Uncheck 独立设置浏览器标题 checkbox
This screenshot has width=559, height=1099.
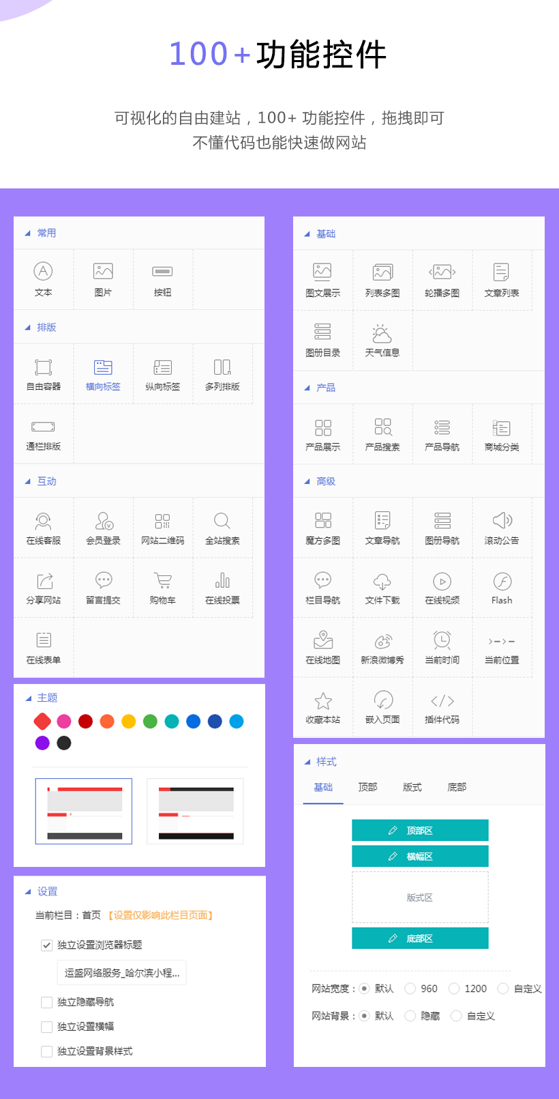click(x=47, y=945)
